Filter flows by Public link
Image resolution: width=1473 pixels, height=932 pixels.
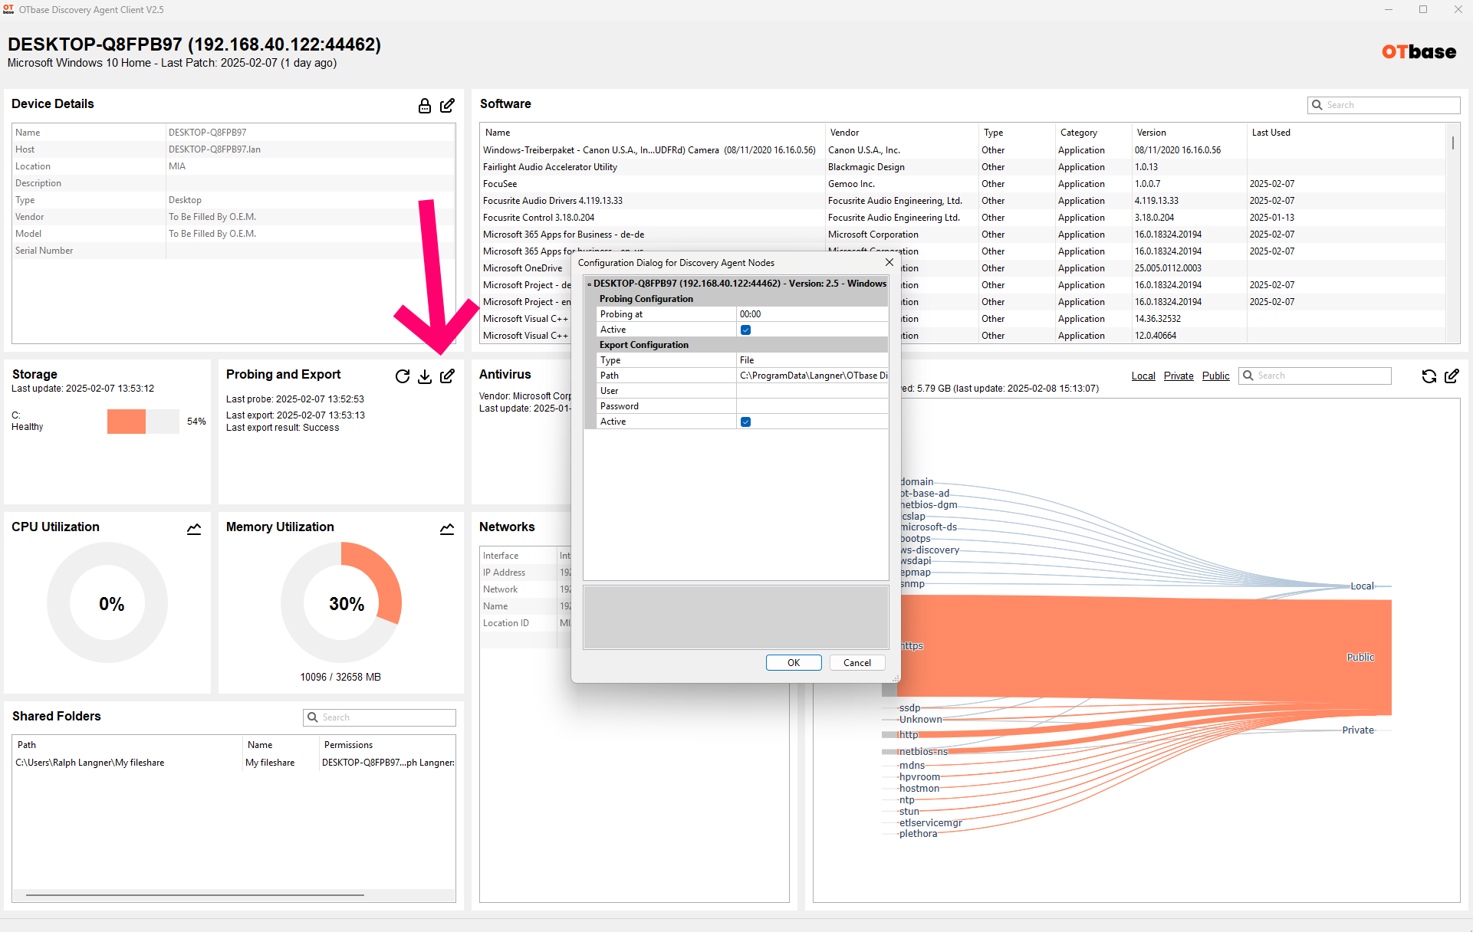pyautogui.click(x=1215, y=376)
